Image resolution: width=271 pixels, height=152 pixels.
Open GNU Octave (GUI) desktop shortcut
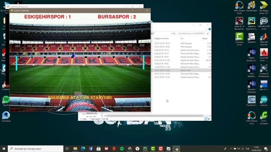coord(239,8)
